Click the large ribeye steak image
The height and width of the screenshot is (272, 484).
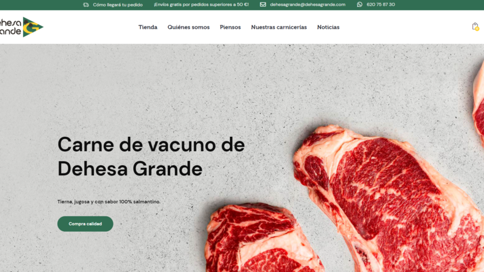tap(388, 198)
